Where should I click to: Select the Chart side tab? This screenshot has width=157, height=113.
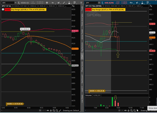(82, 56)
